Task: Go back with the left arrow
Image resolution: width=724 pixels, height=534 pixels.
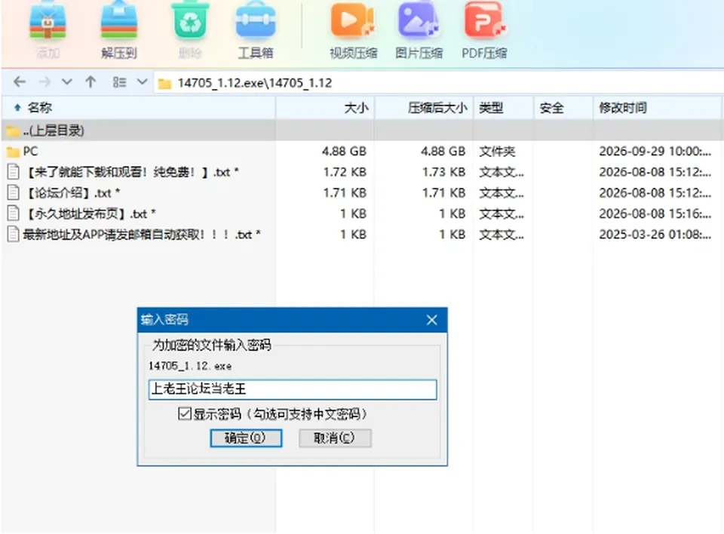Action: coord(20,82)
